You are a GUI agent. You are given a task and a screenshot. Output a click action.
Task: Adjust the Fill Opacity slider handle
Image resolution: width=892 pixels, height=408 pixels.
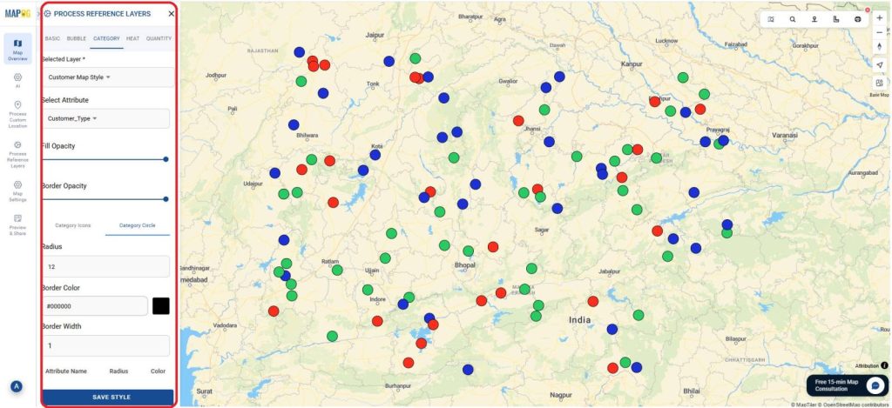point(166,160)
